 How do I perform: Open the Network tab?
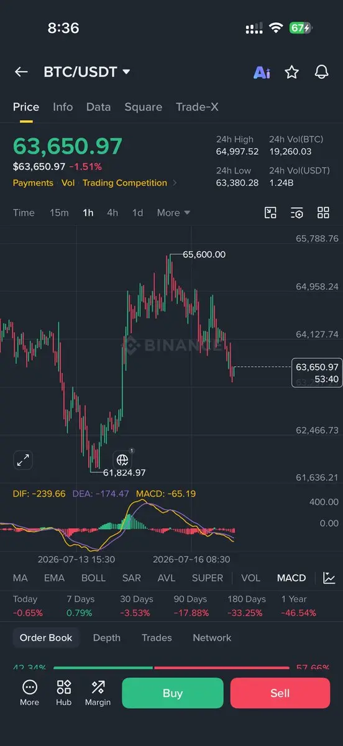[212, 638]
